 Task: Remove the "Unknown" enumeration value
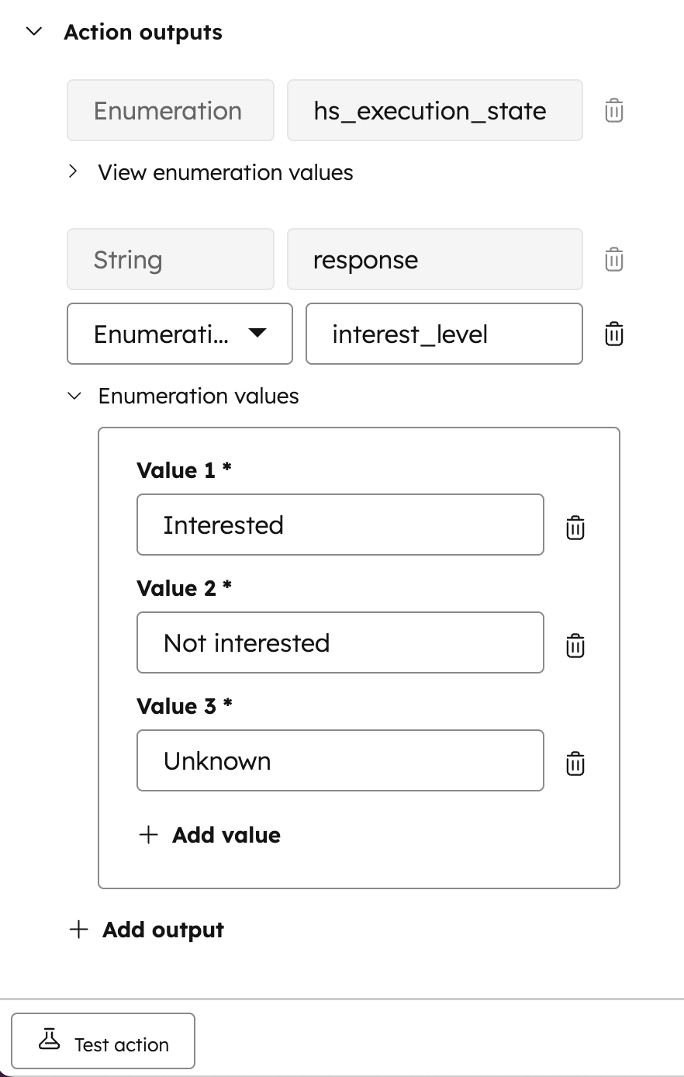575,763
